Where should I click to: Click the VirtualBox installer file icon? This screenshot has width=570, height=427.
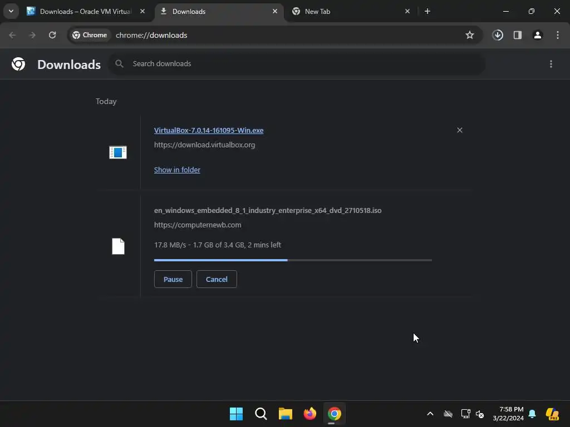tap(118, 152)
